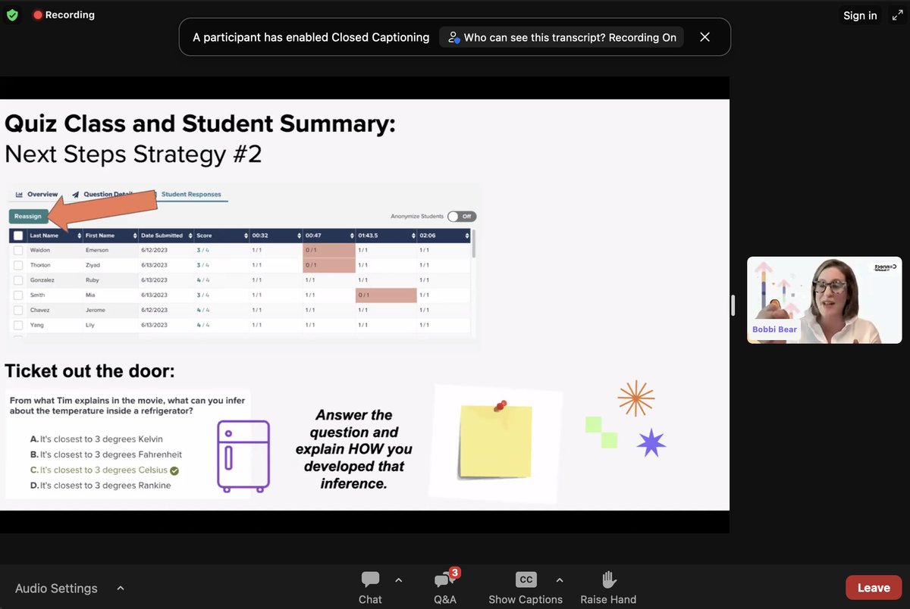
Task: Leave the webinar
Action: 874,588
